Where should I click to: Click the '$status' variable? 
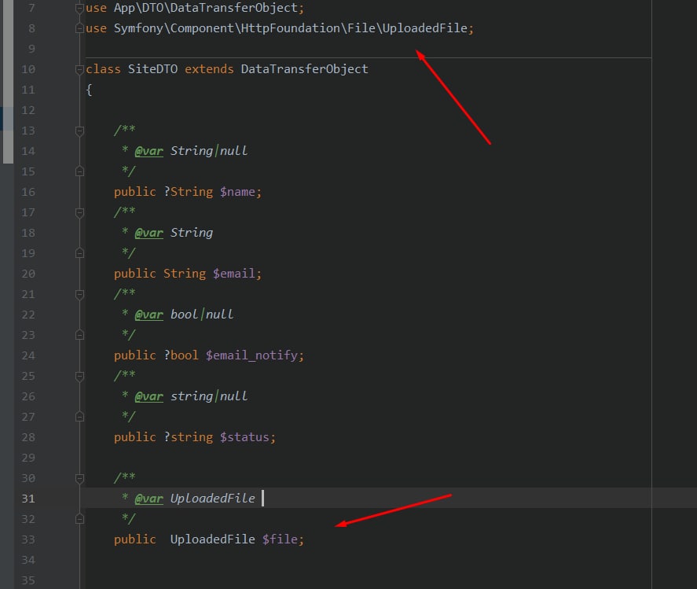244,438
